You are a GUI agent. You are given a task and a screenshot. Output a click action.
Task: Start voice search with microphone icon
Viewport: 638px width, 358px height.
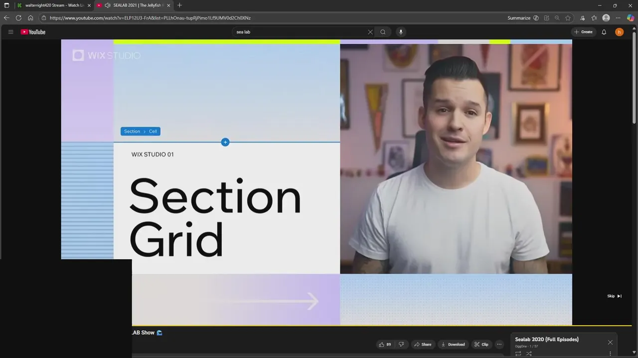400,32
